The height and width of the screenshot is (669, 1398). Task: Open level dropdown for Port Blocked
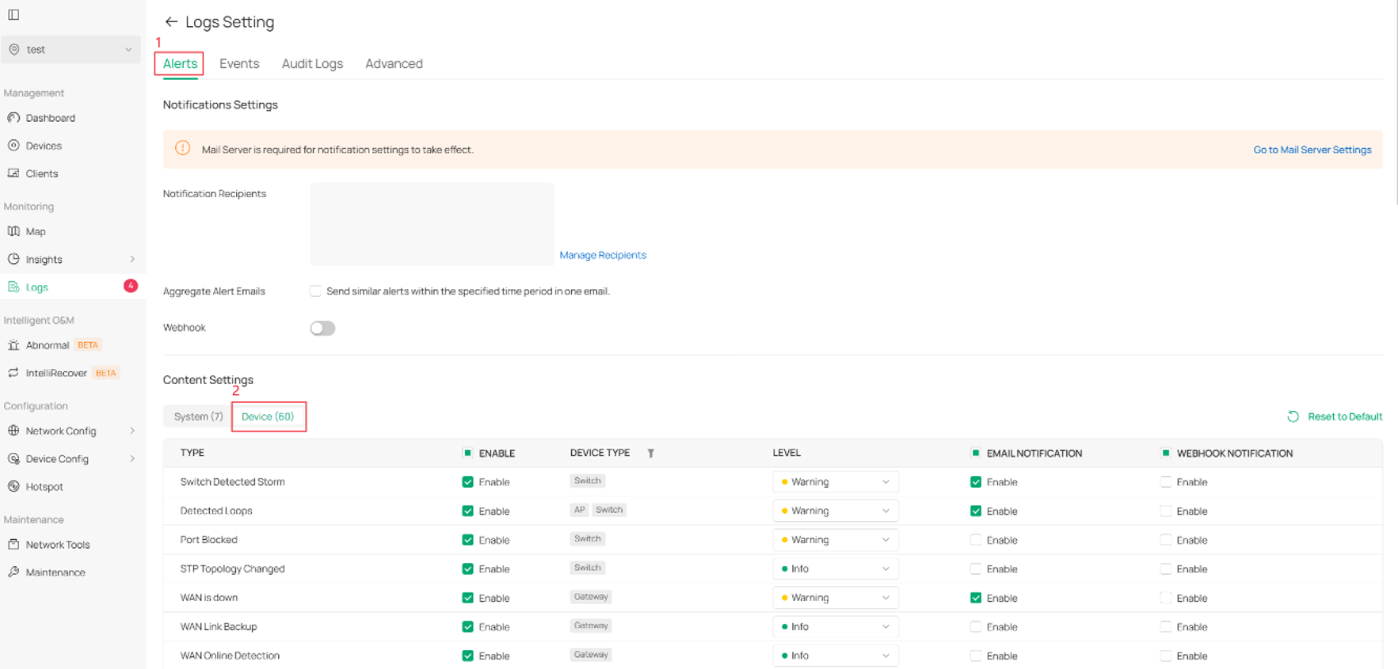[836, 540]
